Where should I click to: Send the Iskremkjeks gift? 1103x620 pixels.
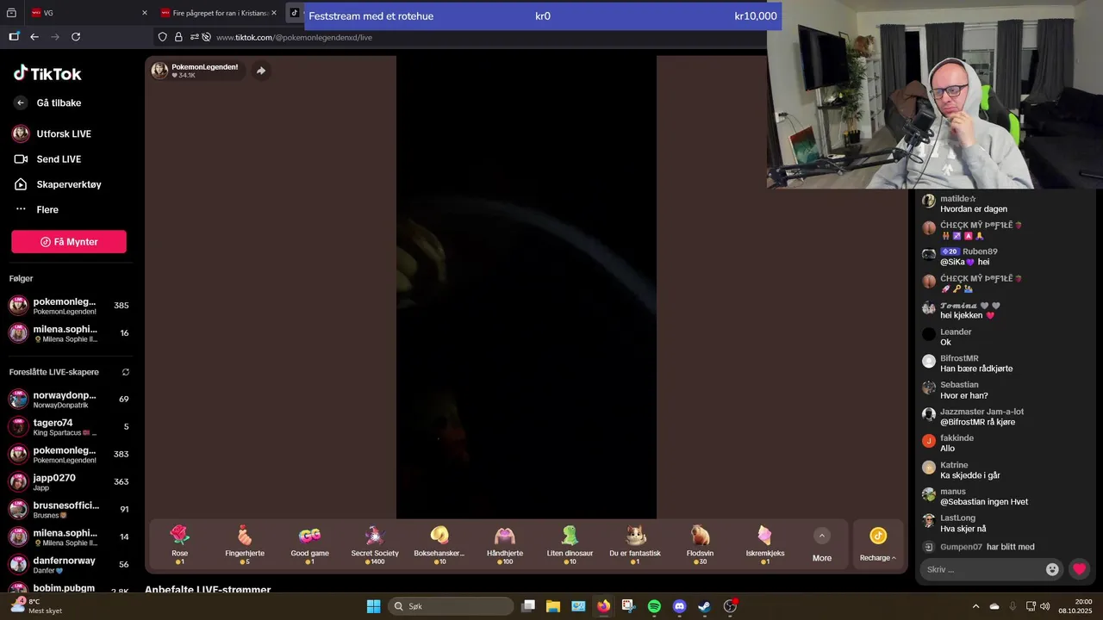pos(765,544)
